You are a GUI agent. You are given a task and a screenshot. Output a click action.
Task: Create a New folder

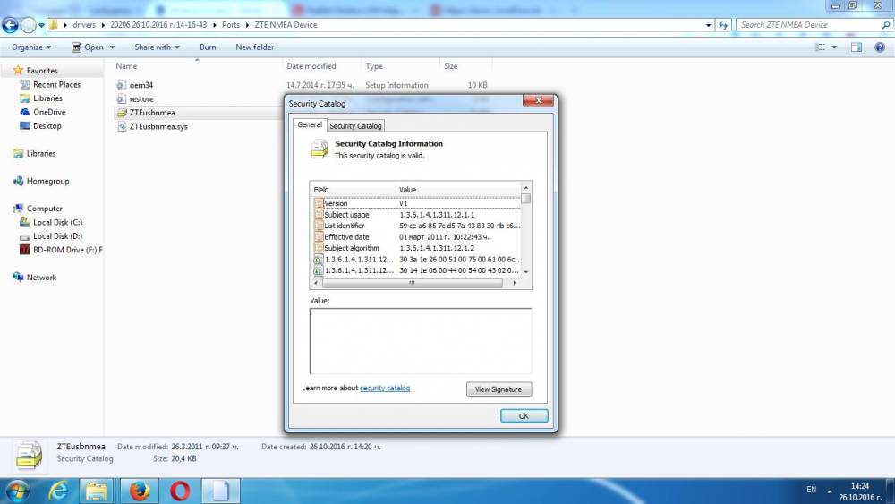(254, 47)
